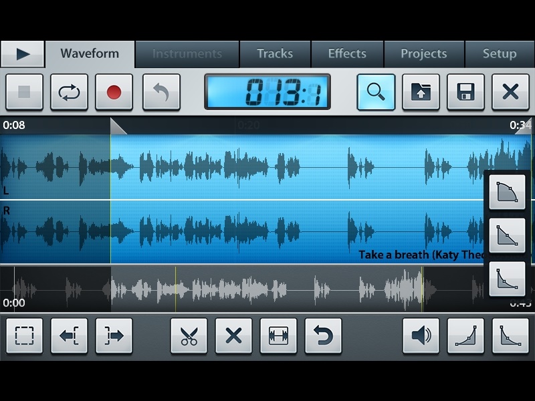This screenshot has width=535, height=401.
Task: Expand the fade out curve options
Action: tap(510, 336)
